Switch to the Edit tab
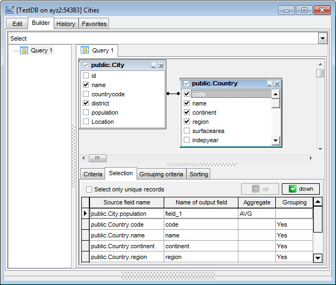 click(x=17, y=24)
